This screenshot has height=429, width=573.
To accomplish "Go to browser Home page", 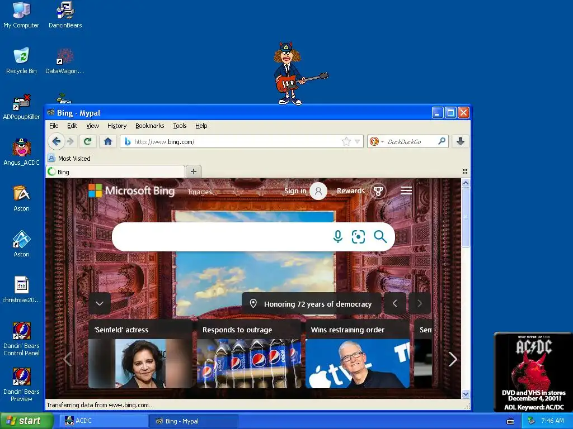I will tap(108, 141).
